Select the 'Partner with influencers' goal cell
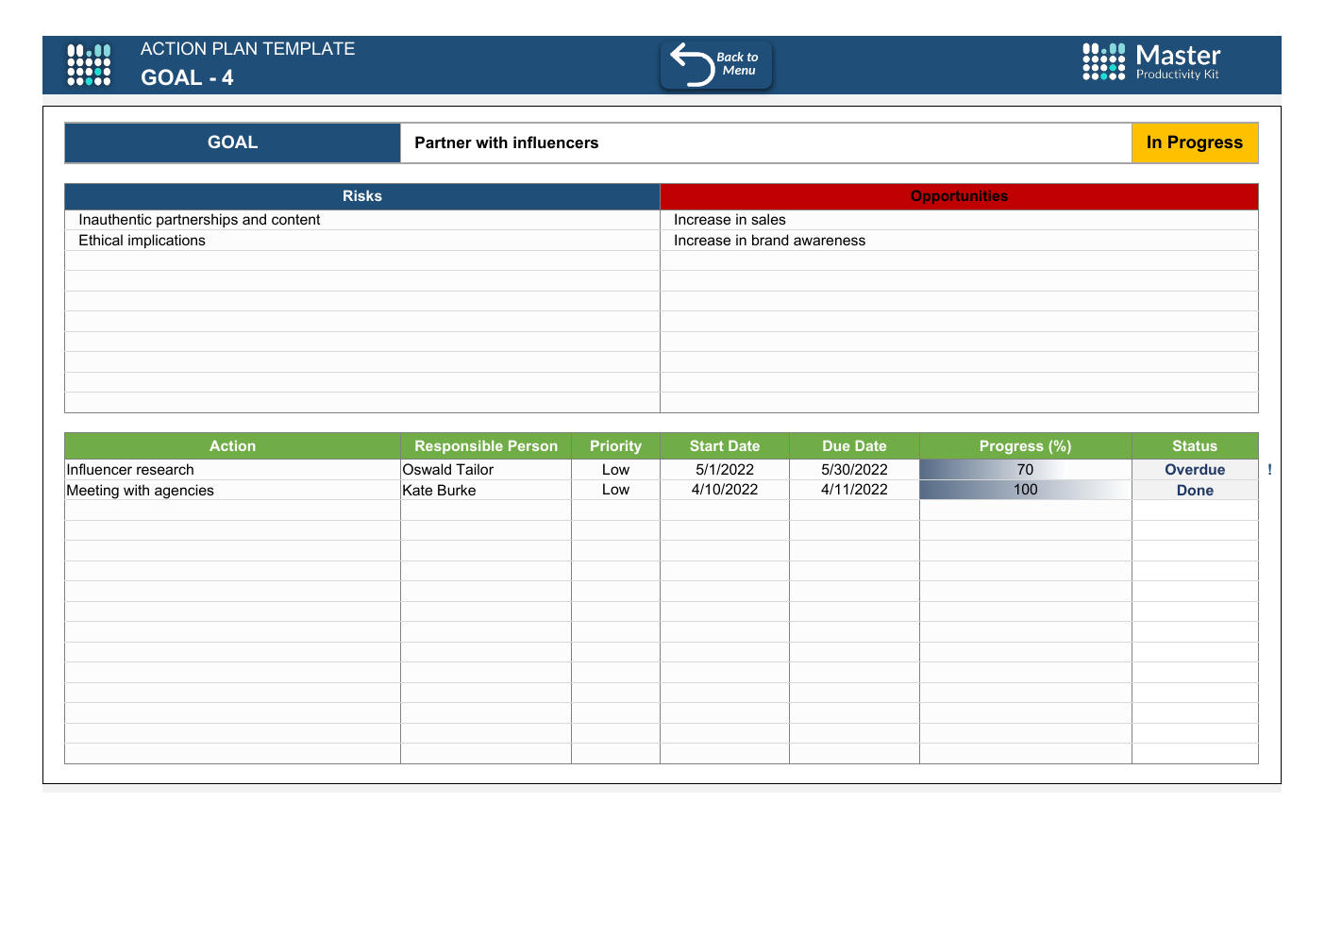Screen dimensions: 1325x937 [766, 142]
